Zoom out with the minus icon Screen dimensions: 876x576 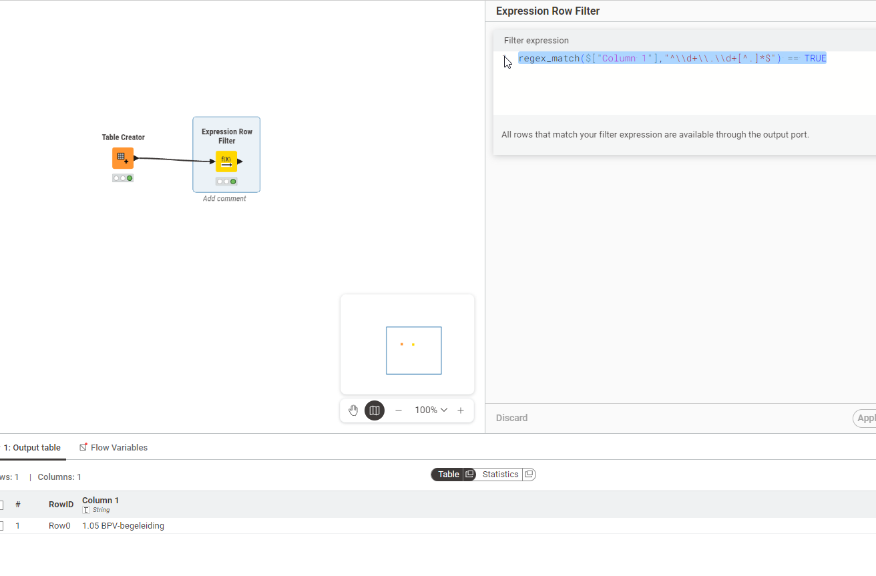(399, 410)
